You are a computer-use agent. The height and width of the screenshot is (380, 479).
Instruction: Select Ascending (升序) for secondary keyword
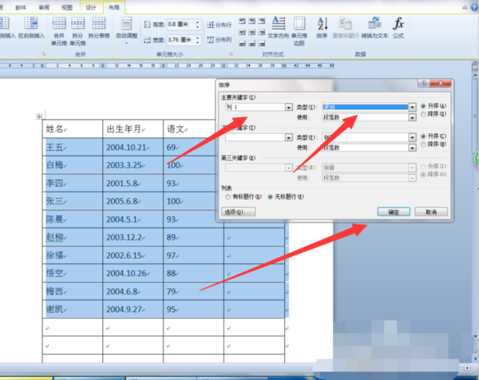tap(423, 137)
